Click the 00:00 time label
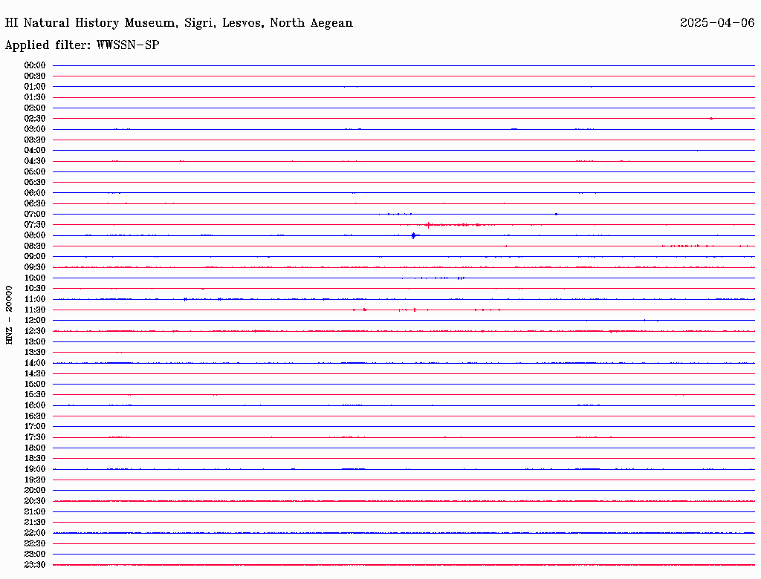 pyautogui.click(x=35, y=65)
